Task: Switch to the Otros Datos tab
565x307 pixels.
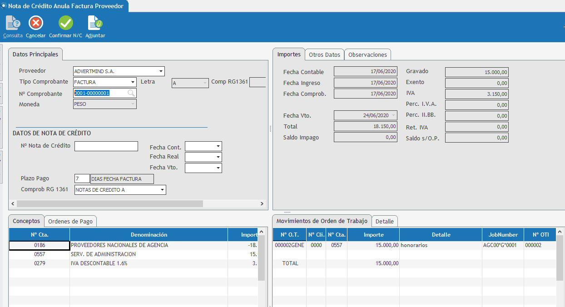Action: [x=324, y=54]
